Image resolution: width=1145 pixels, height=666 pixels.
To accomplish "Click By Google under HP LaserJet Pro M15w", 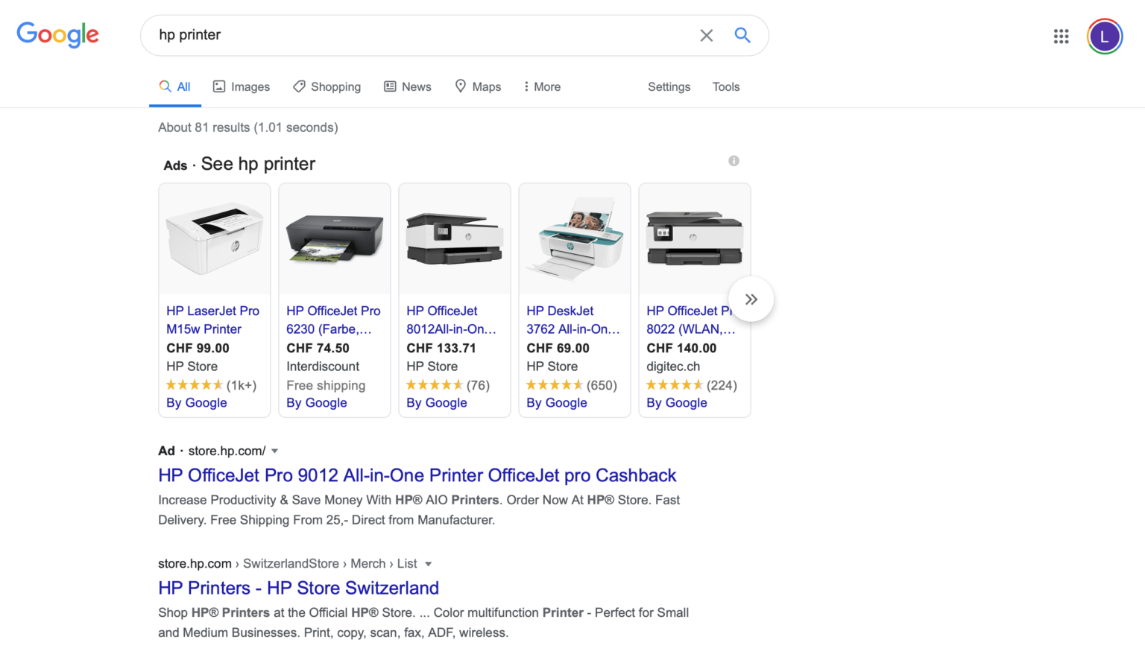I will [x=196, y=403].
